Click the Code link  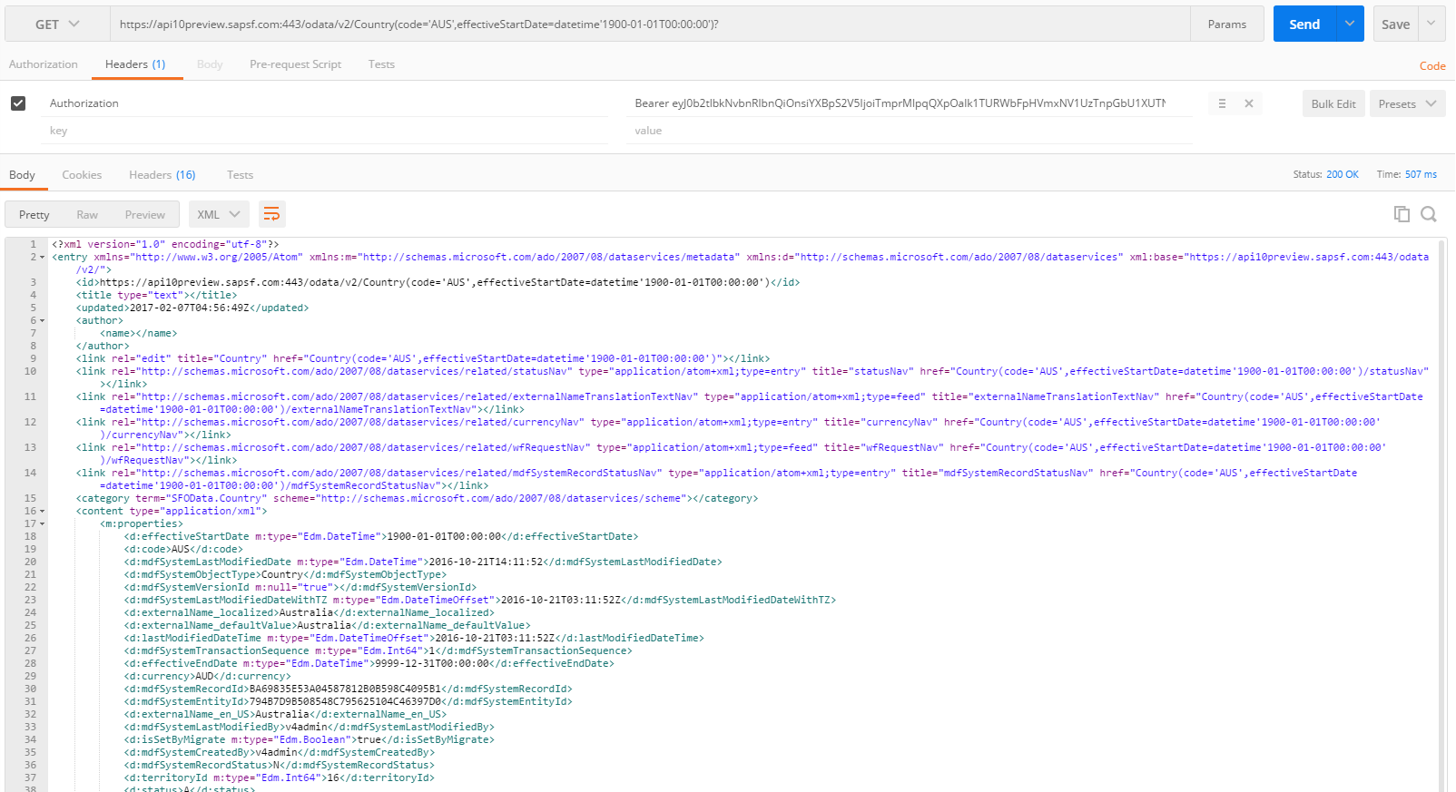tap(1431, 66)
